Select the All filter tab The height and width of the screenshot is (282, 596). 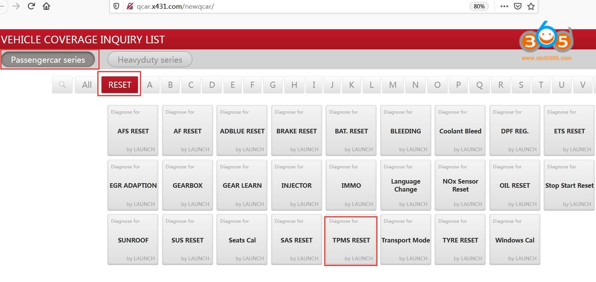87,85
